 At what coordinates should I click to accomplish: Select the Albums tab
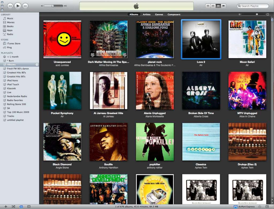(134, 14)
